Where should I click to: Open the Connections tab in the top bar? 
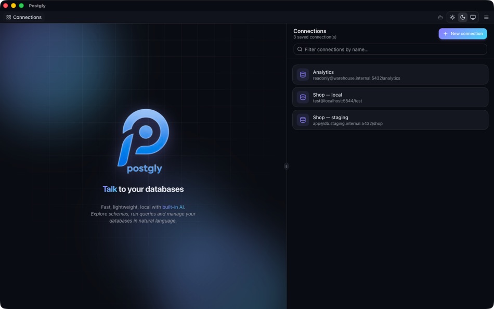click(24, 17)
